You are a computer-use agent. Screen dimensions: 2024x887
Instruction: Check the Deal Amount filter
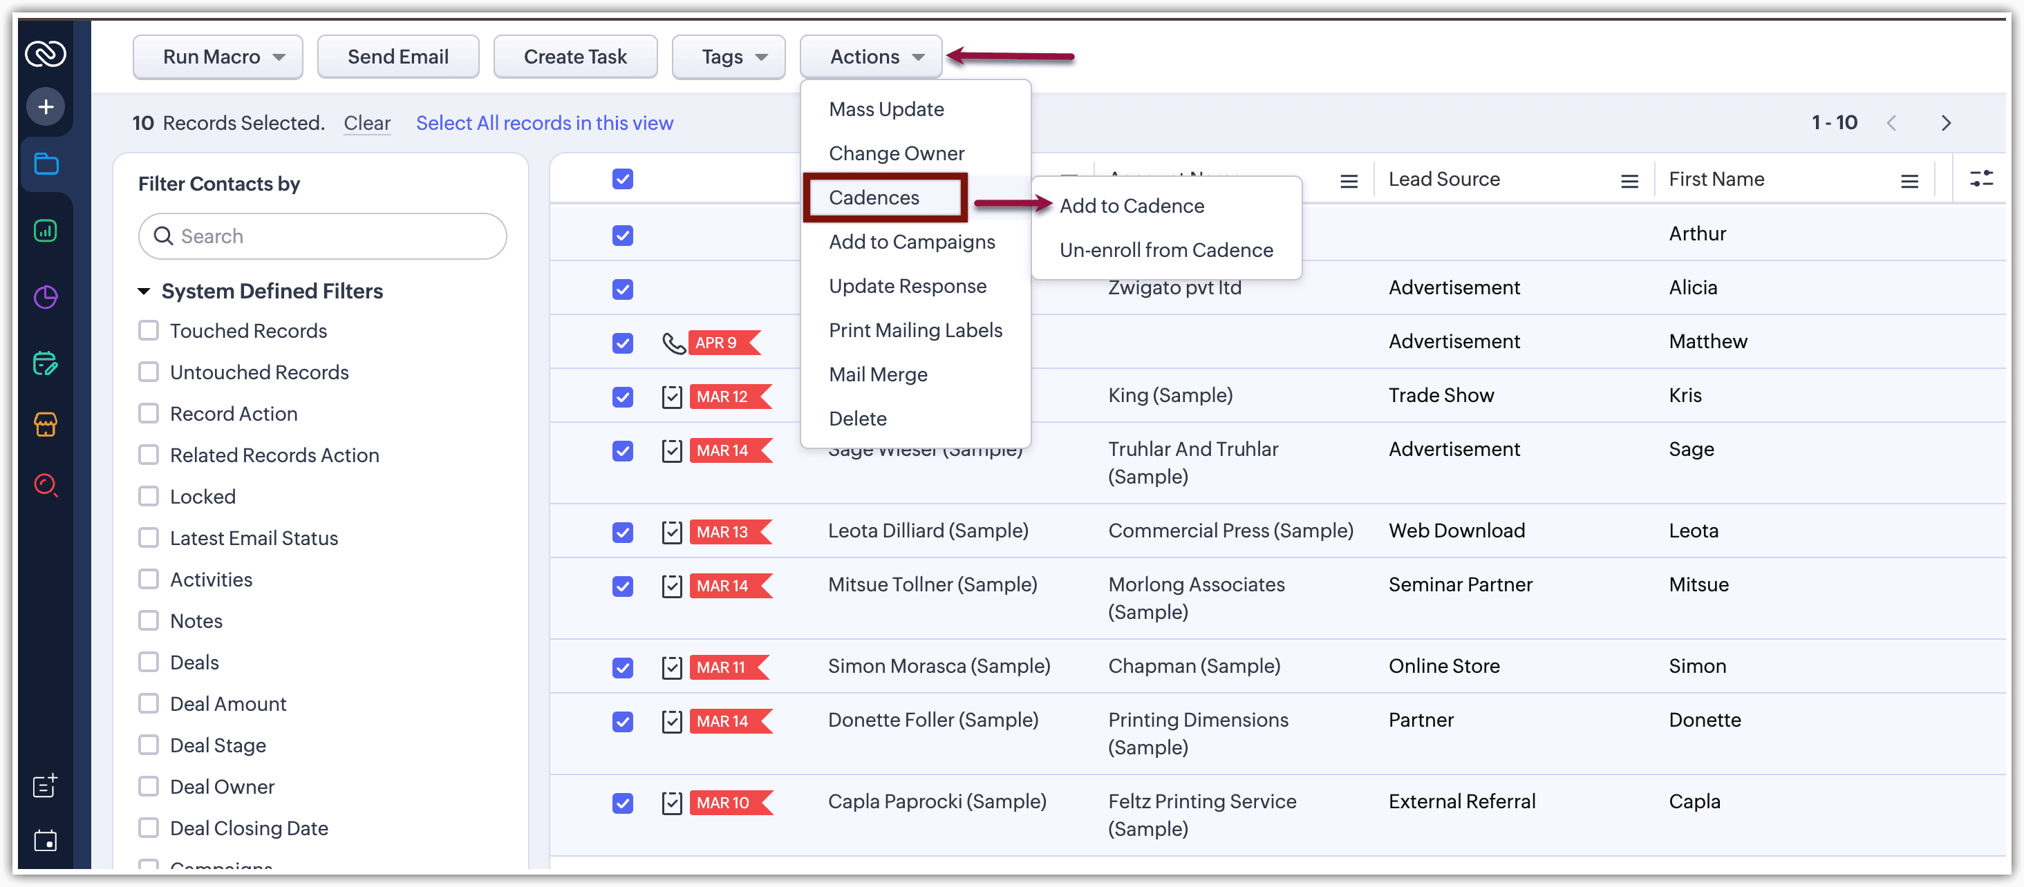point(149,703)
